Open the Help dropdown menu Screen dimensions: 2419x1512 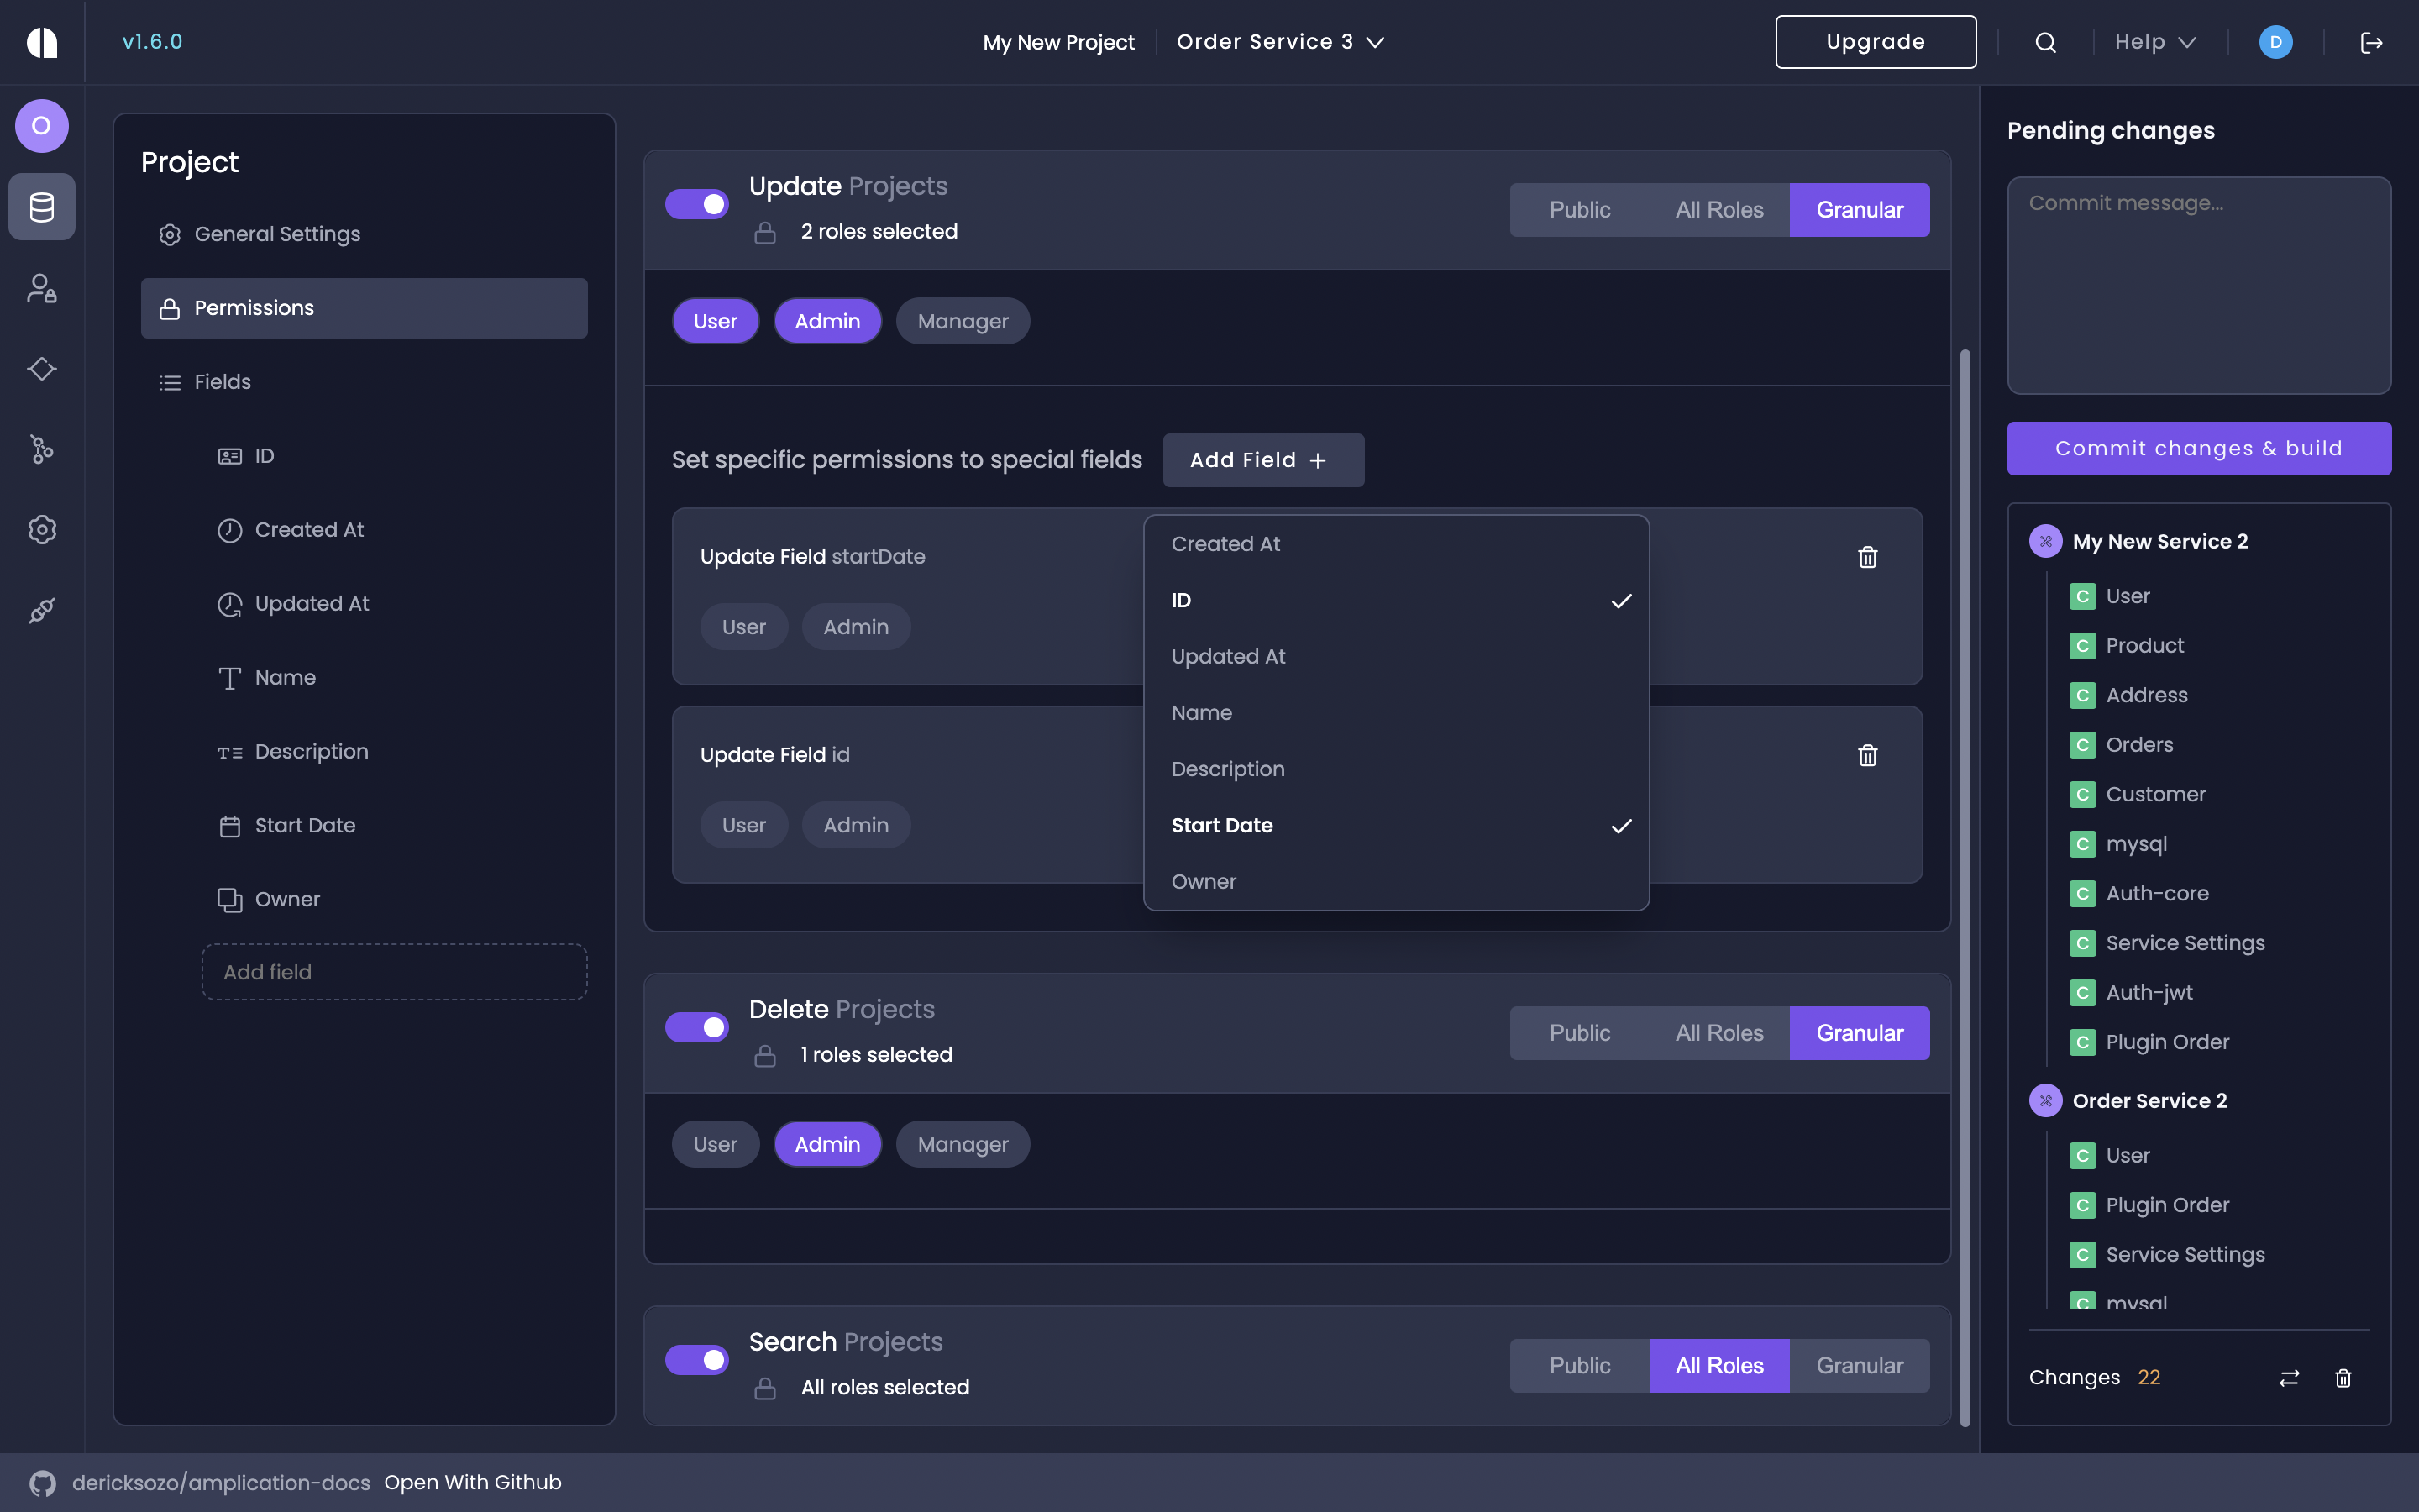(x=2155, y=42)
